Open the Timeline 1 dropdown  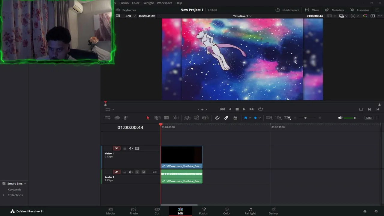point(242,16)
